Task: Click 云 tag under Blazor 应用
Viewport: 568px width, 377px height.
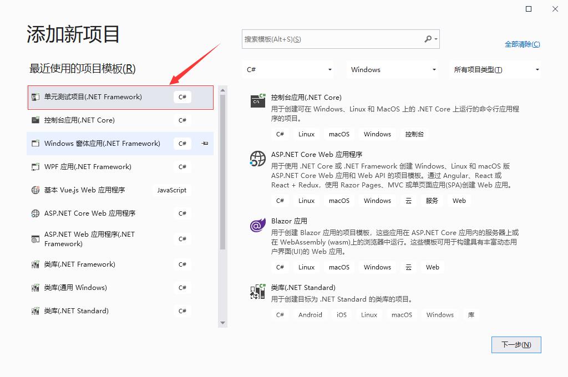Action: point(408,267)
